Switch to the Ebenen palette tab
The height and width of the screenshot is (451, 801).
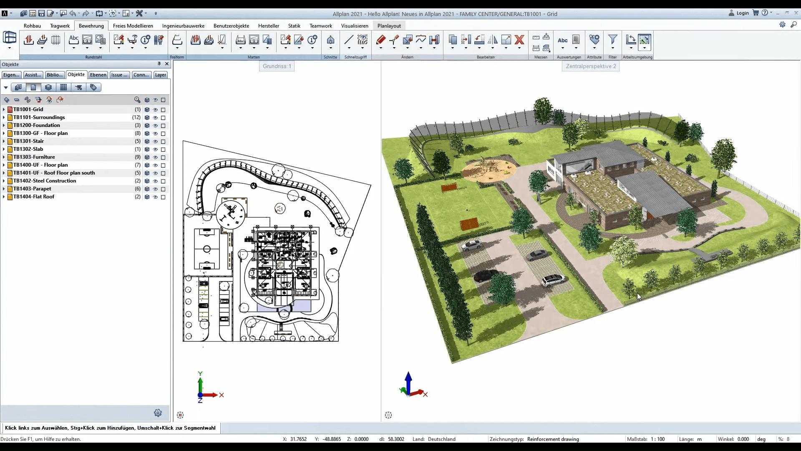tap(98, 75)
